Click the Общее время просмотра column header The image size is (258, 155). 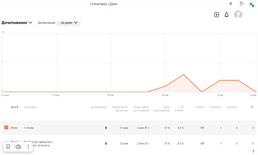tap(120, 109)
